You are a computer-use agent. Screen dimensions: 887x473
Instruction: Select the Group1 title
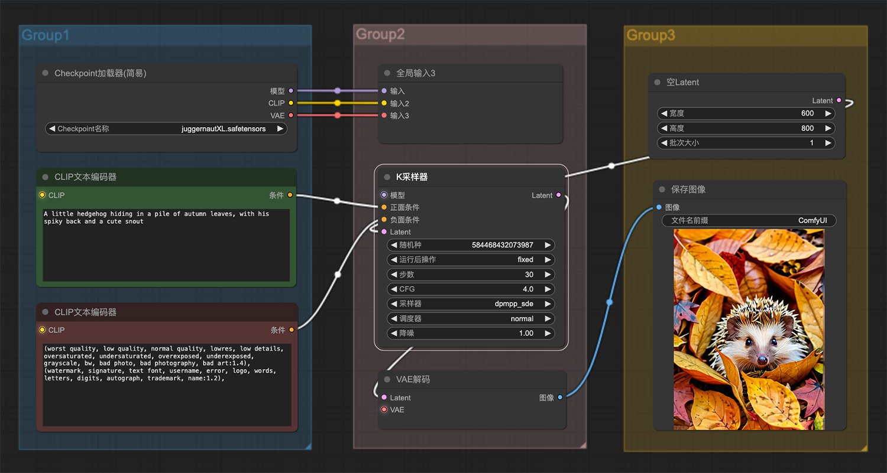(46, 35)
